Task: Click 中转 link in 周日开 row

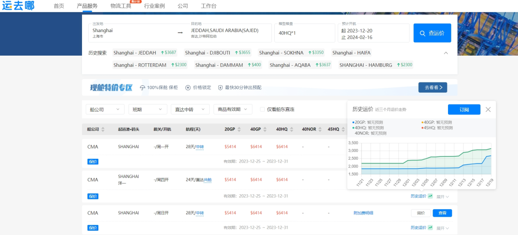Action: click(x=200, y=213)
